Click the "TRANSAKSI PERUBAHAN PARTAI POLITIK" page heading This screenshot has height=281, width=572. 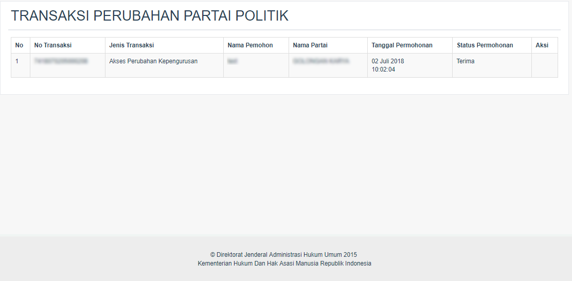tap(150, 16)
